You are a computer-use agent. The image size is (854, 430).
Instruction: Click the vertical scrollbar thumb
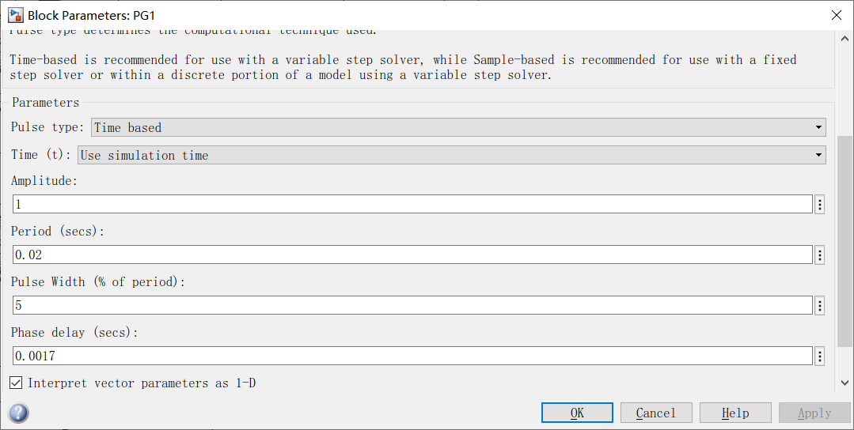tap(845, 241)
